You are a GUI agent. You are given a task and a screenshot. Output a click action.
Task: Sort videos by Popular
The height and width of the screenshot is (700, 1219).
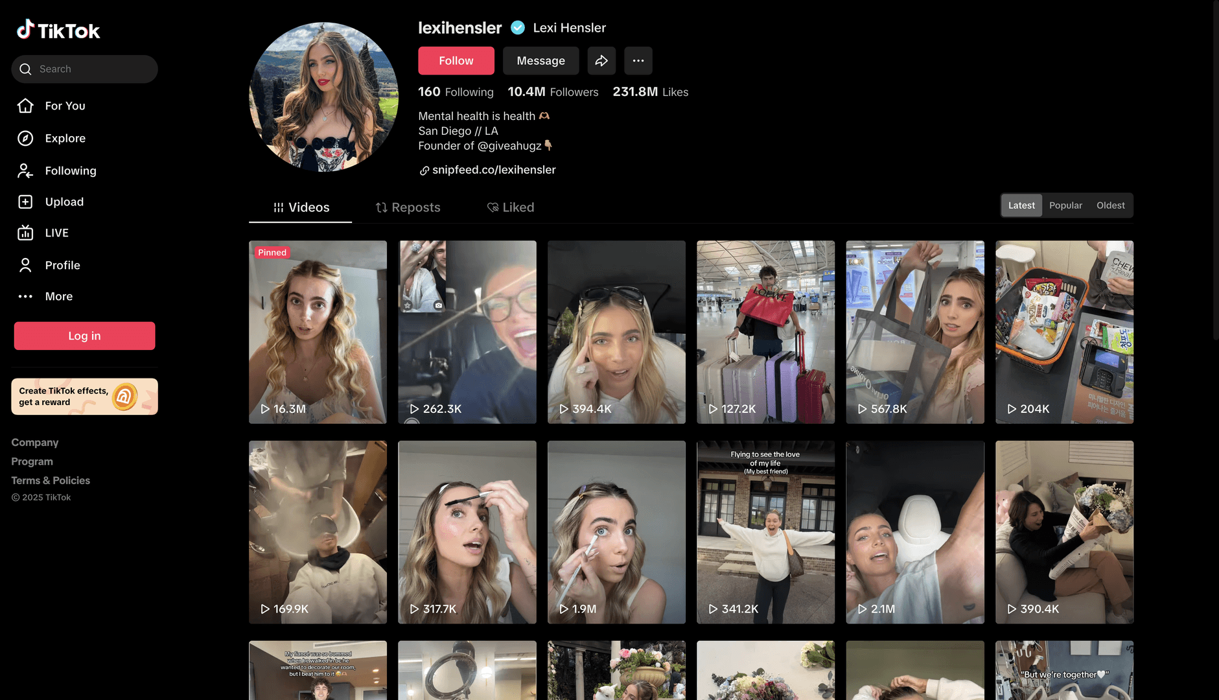pyautogui.click(x=1065, y=205)
